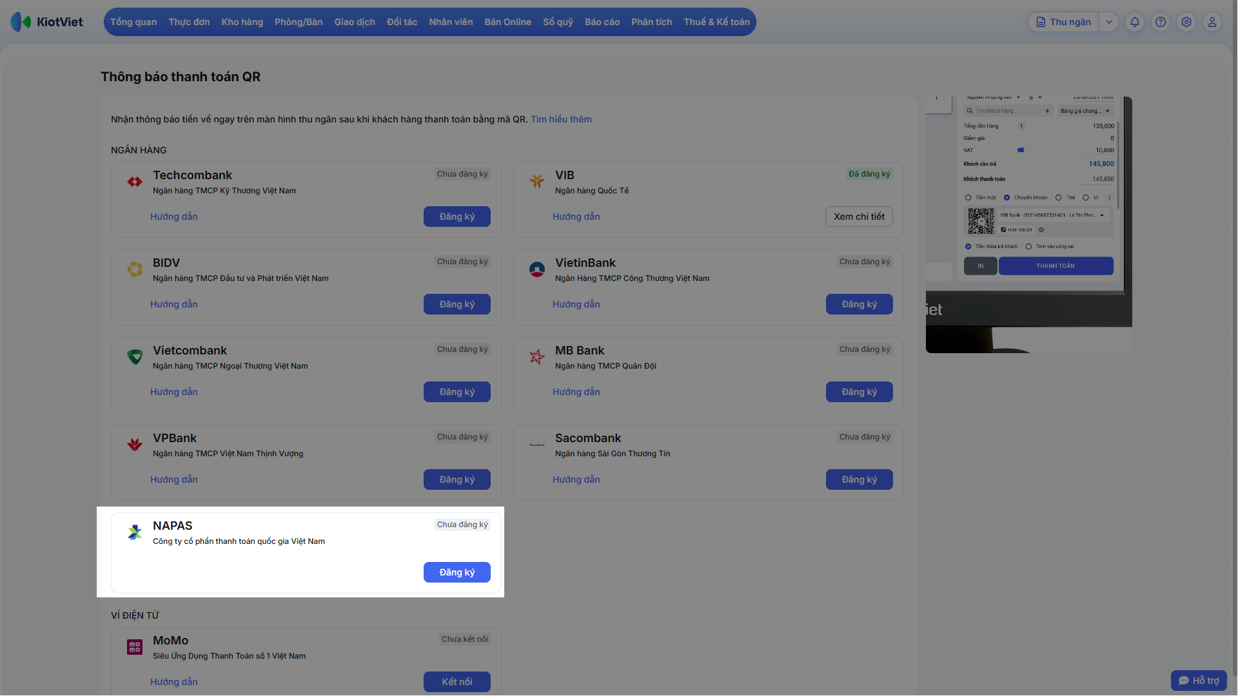
Task: Register BIDV with Đăng ký
Action: (457, 304)
